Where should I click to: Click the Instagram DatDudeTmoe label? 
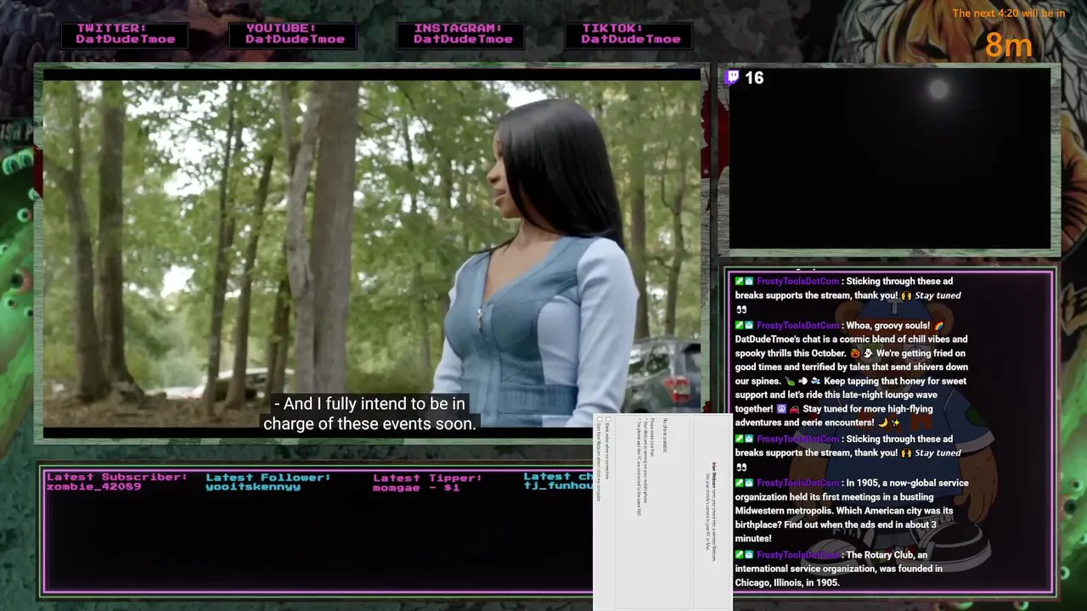(x=460, y=34)
